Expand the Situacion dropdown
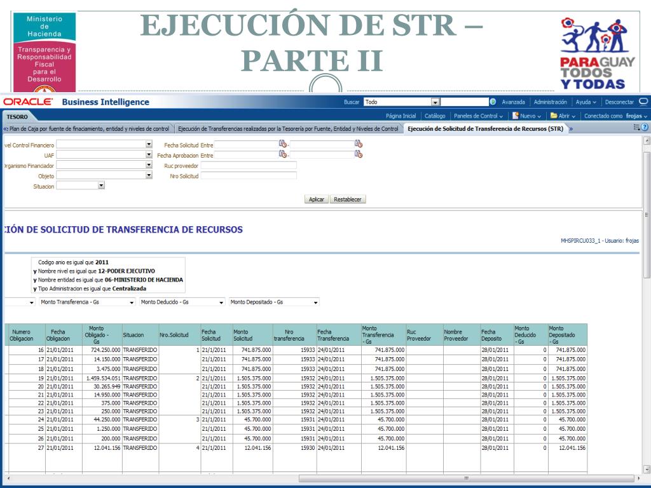Screen dimensions: 651x488 pos(101,186)
